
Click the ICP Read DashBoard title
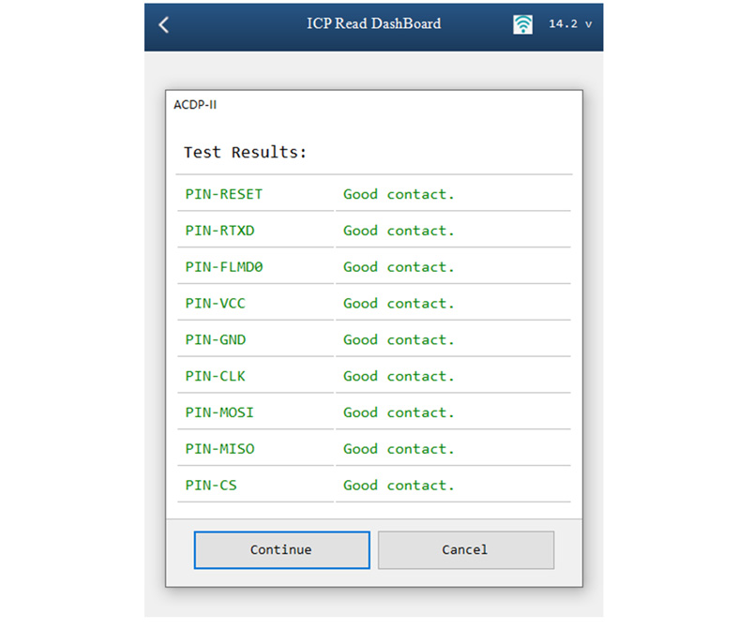pyautogui.click(x=373, y=23)
